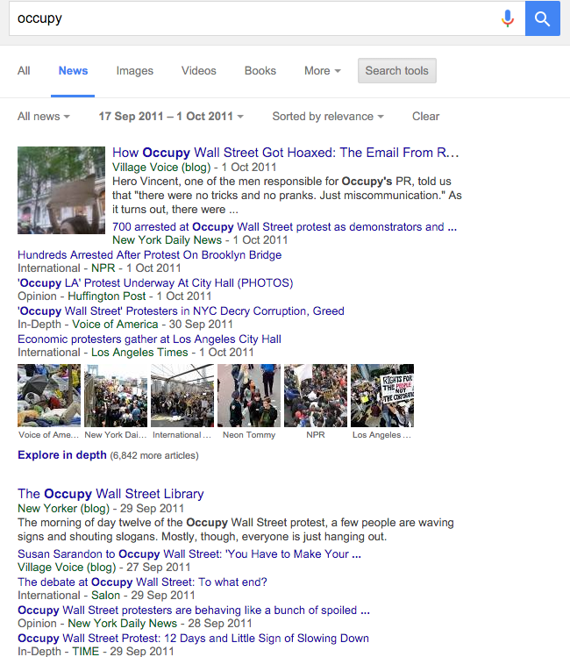The width and height of the screenshot is (570, 657).
Task: Open the Explore in depth link
Action: click(x=62, y=455)
